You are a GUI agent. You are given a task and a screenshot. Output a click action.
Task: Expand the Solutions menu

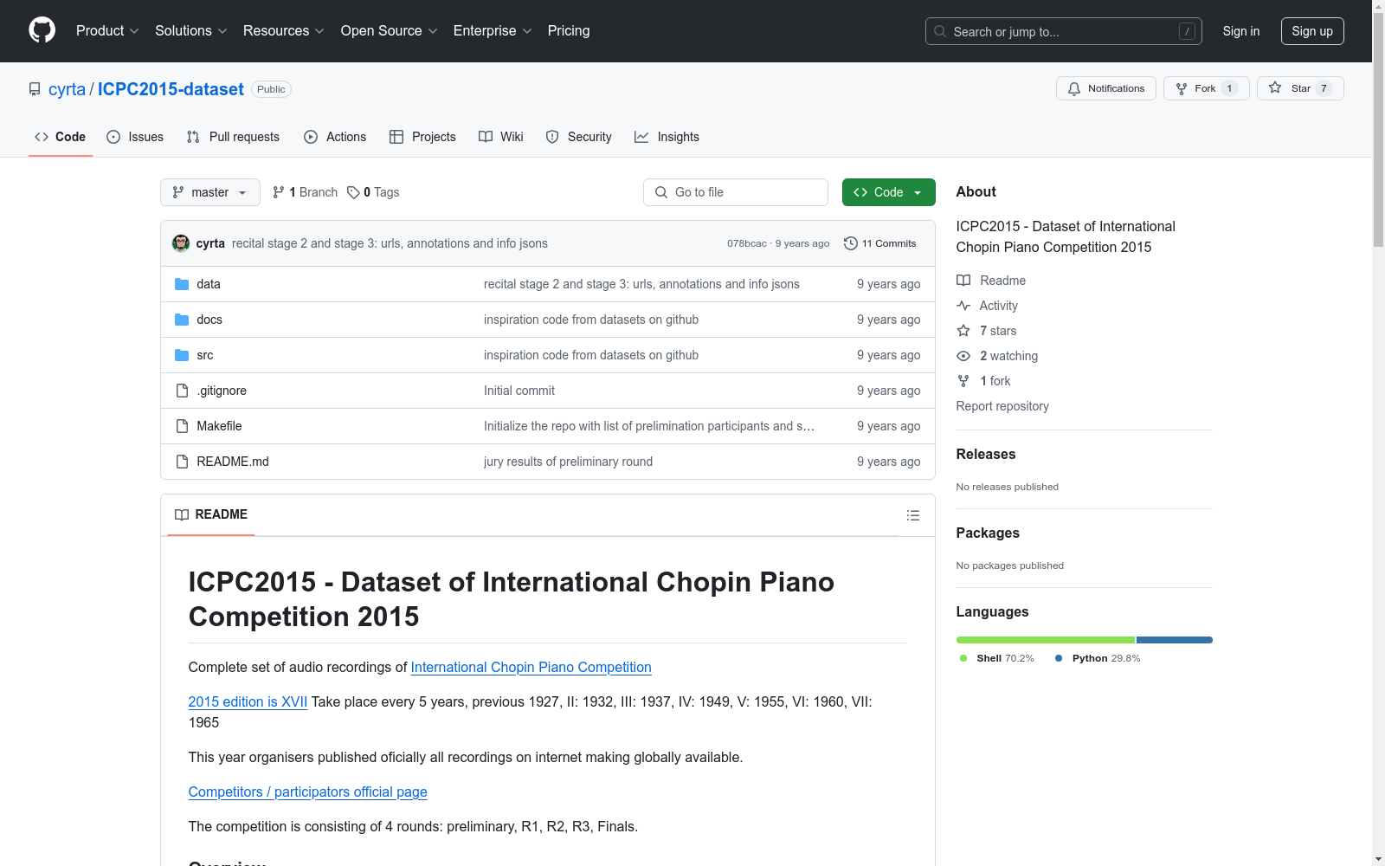[191, 31]
